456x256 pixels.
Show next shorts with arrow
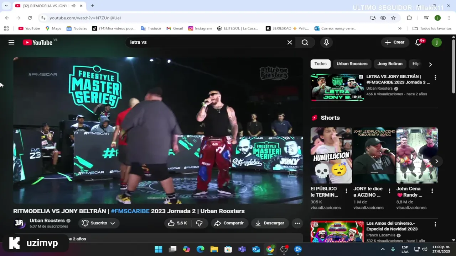pos(436,161)
